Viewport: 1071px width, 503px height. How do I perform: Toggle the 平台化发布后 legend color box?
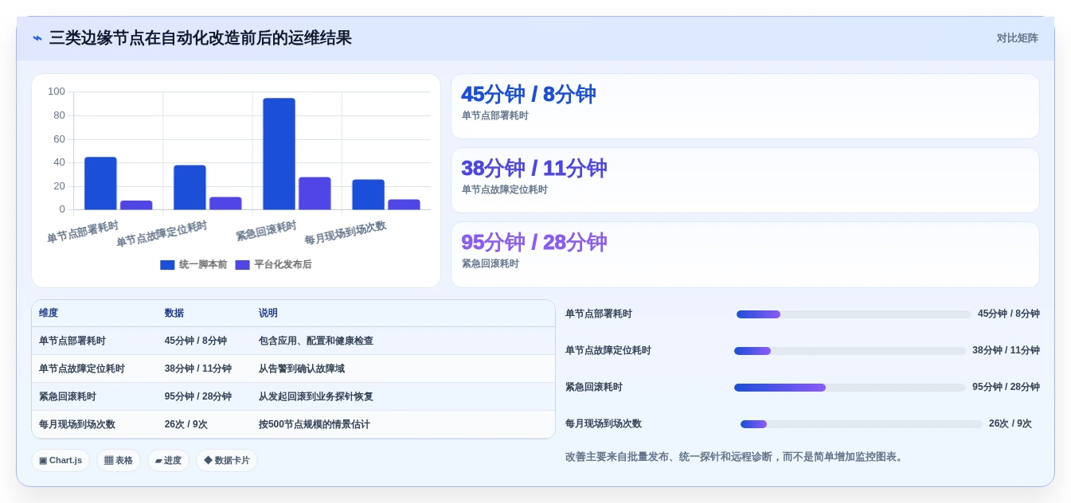242,265
